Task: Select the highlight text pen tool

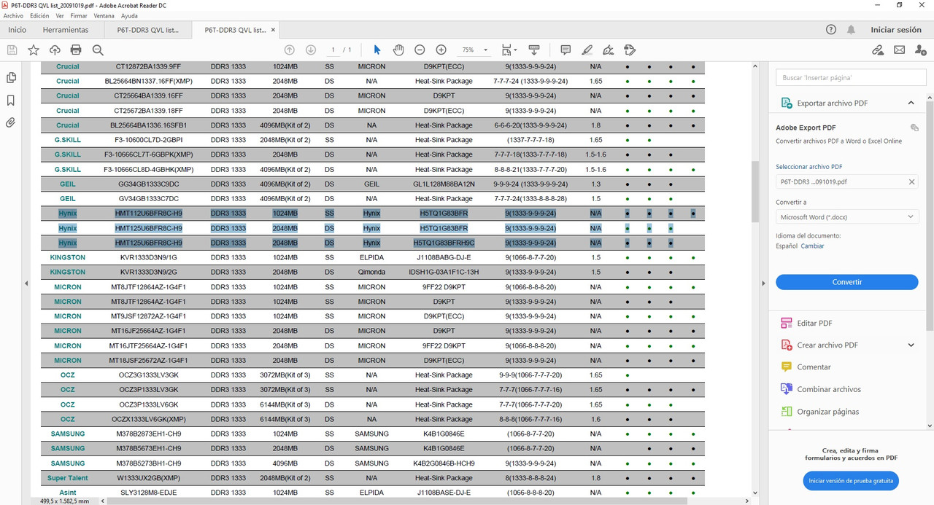Action: pyautogui.click(x=587, y=50)
